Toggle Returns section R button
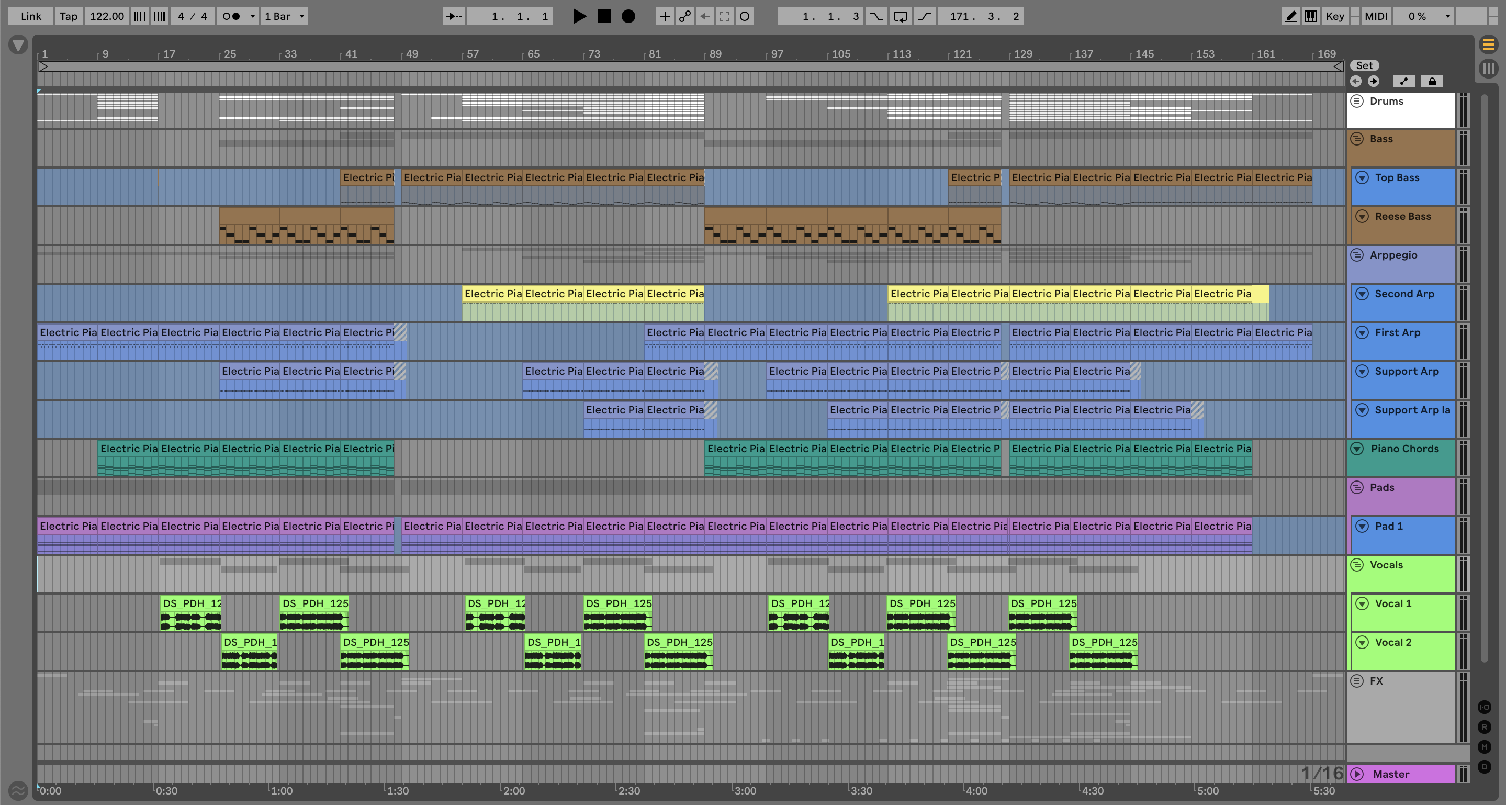The width and height of the screenshot is (1506, 805). [x=1485, y=727]
